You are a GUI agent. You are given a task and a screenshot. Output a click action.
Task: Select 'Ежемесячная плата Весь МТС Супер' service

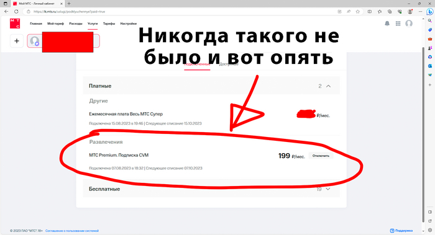(x=126, y=114)
